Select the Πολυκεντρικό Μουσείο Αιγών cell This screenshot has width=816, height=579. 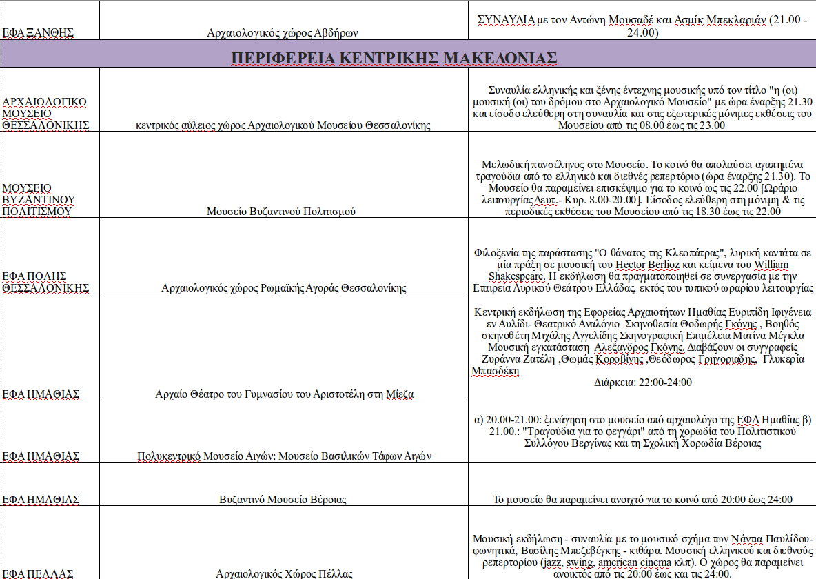coord(284,456)
